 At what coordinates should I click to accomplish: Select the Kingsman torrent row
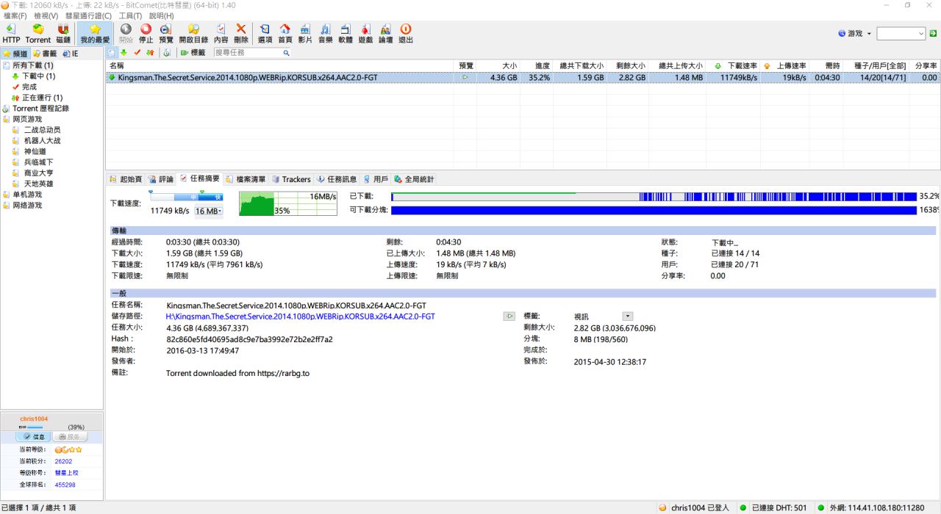pos(522,77)
